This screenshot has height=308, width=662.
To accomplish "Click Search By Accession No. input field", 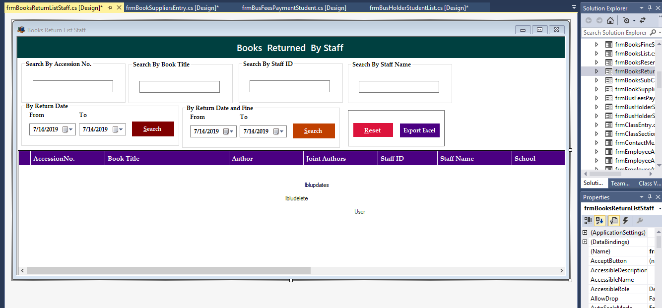I will point(73,86).
